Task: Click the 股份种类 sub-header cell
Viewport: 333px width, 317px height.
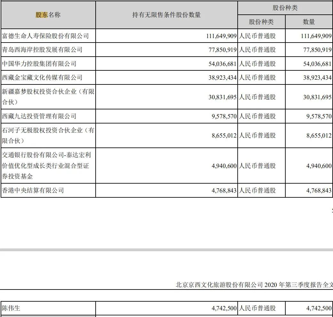Action: coord(261,22)
